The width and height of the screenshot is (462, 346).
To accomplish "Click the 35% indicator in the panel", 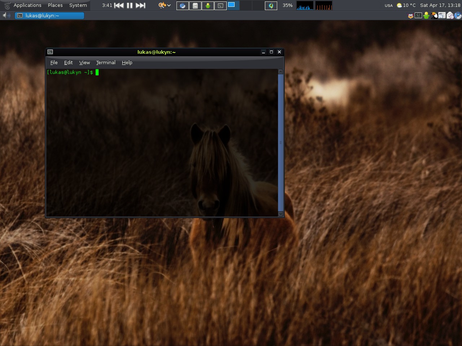I will pos(288,5).
